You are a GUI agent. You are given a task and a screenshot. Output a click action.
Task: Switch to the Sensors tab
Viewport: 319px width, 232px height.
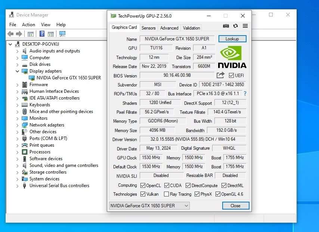click(x=148, y=28)
